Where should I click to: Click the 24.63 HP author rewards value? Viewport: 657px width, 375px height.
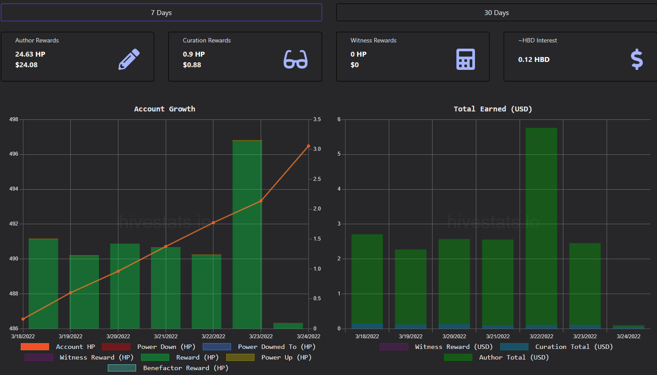coord(30,54)
